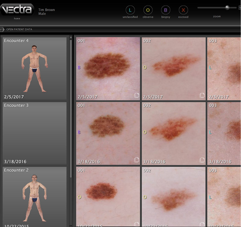Open notes icon on lesion 002 dated 2/5/2017
The height and width of the screenshot is (227, 241).
coord(202,95)
